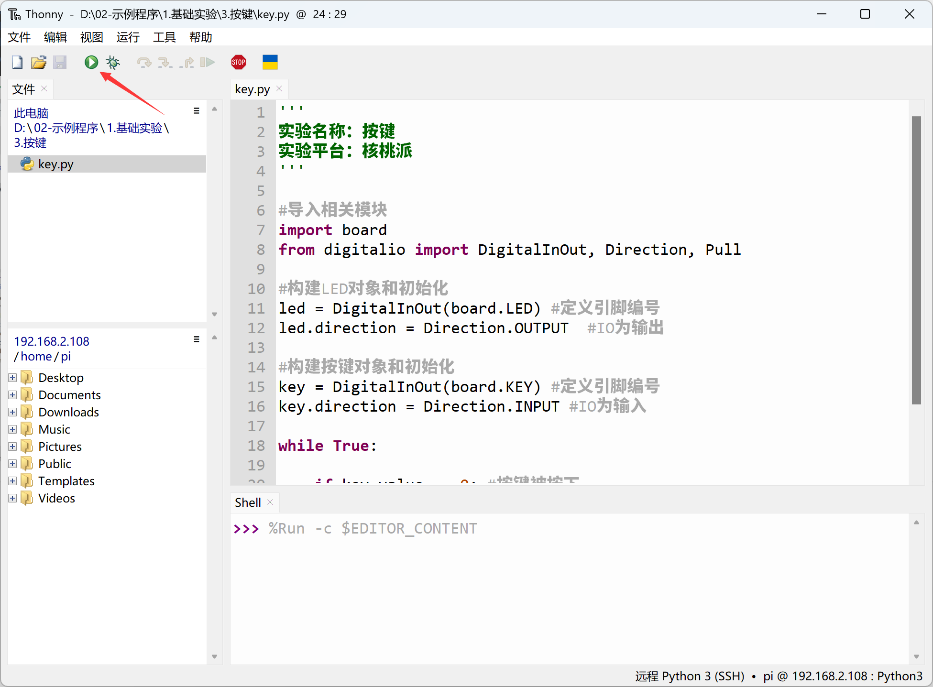
Task: Open the local files panel hamburger menu
Action: (197, 111)
